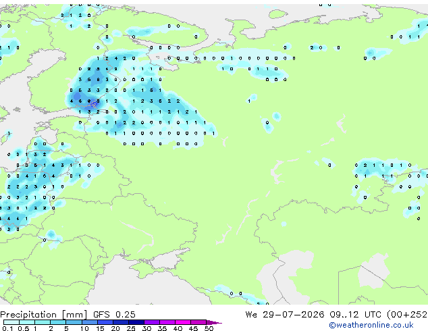Click the 0.1 mm legend color swatch
The image size is (428, 331).
pyautogui.click(x=11, y=322)
